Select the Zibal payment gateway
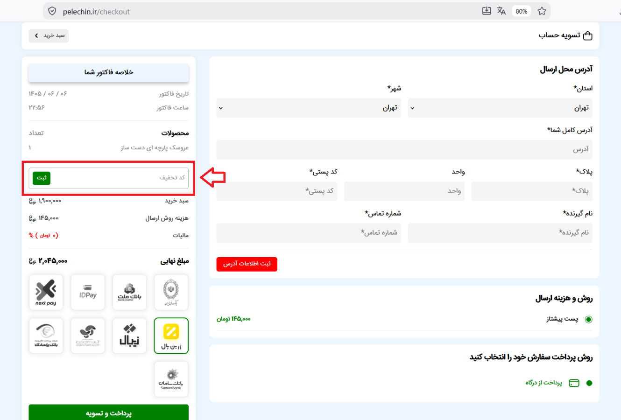 [x=129, y=336]
